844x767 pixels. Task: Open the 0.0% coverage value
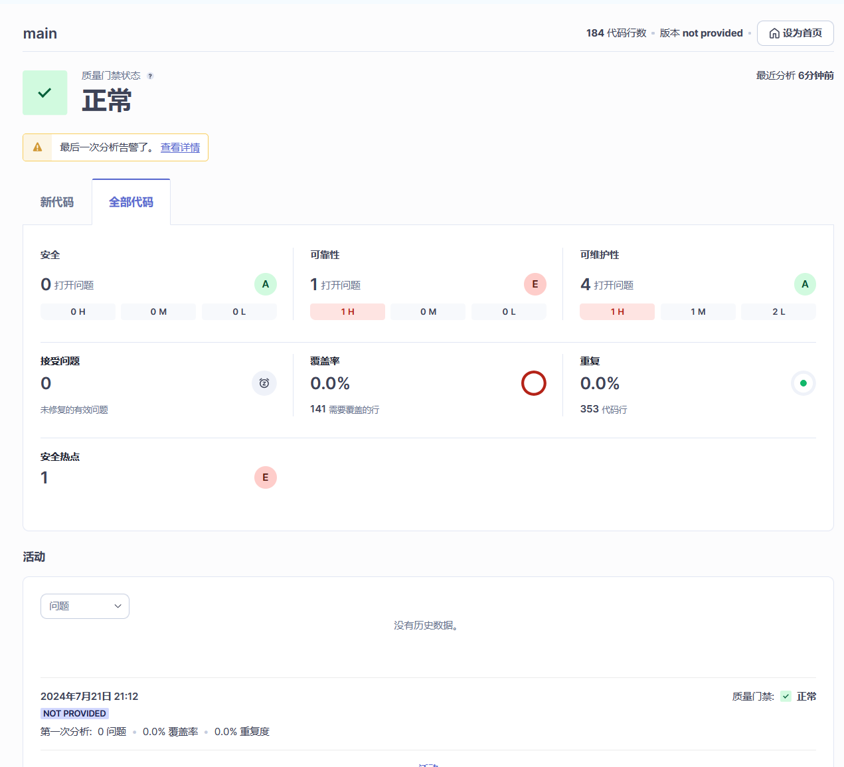tap(330, 383)
